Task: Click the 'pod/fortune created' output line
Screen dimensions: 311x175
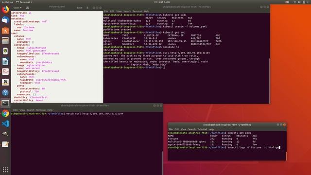Action: [x=117, y=30]
